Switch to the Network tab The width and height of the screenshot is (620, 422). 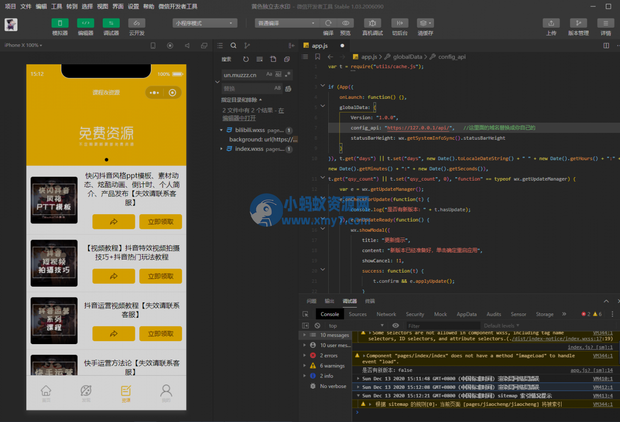coord(386,314)
